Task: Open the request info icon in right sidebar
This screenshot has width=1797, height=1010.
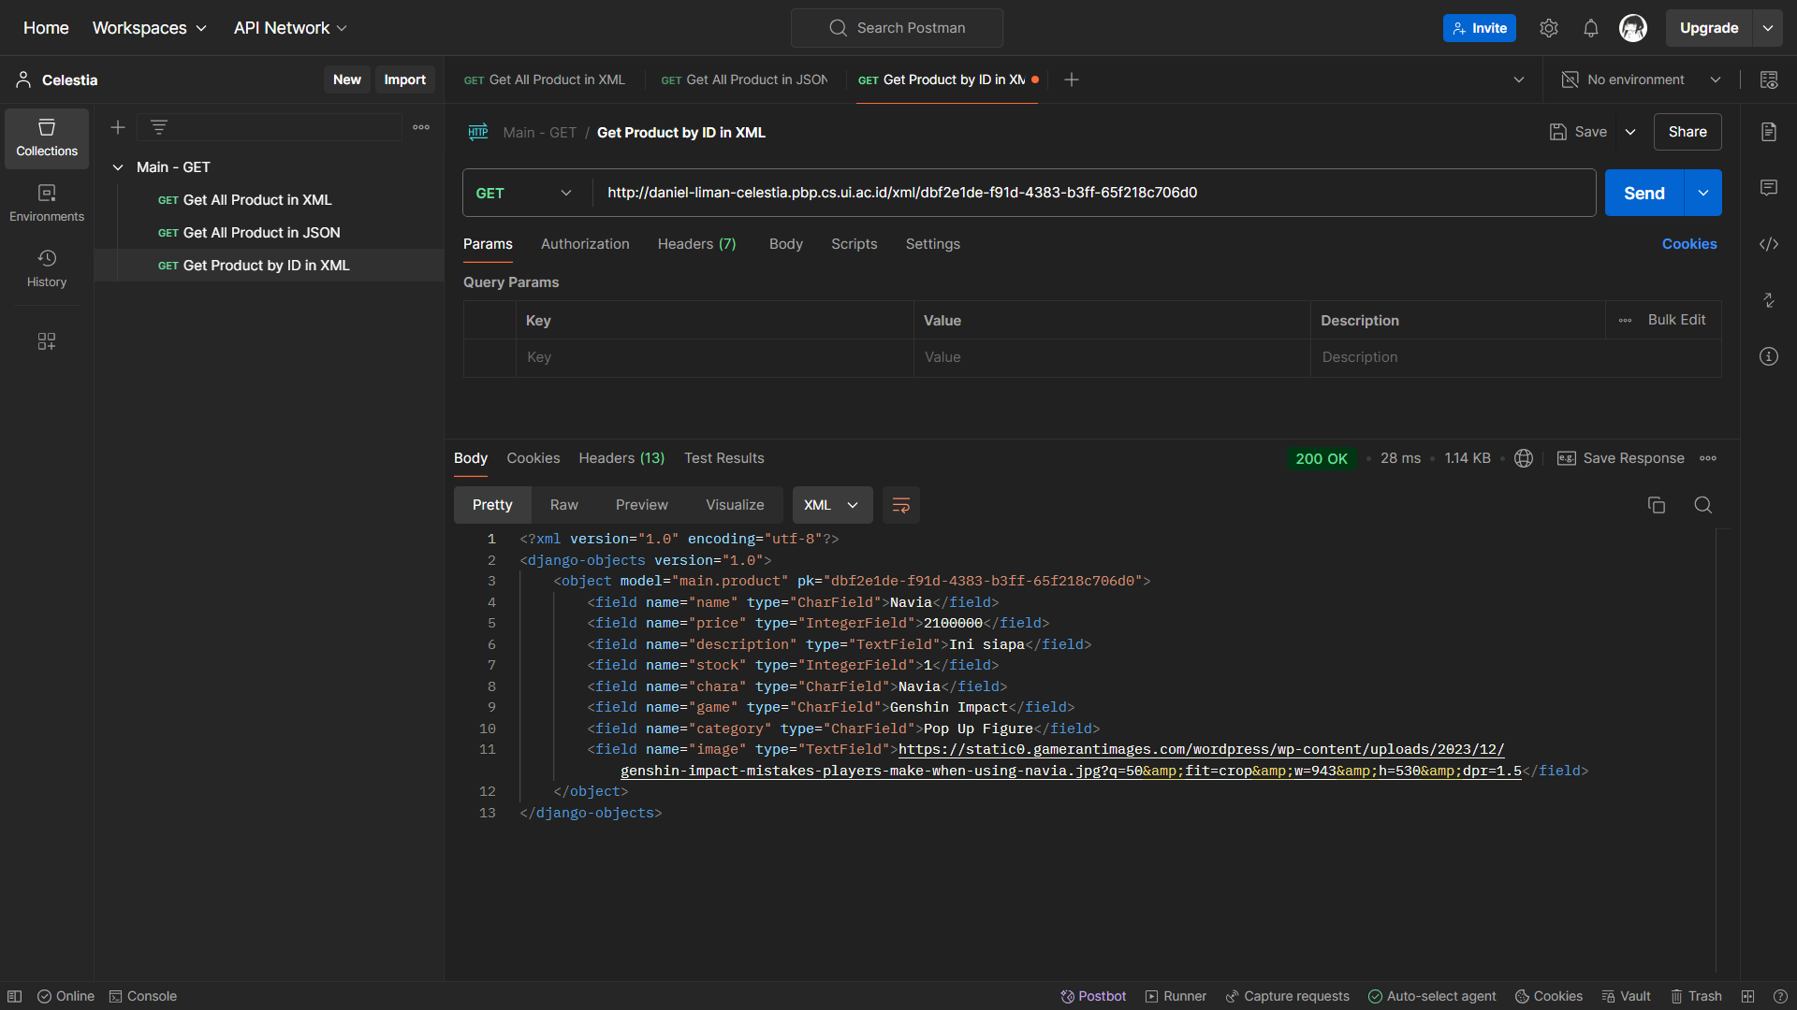Action: click(1768, 356)
